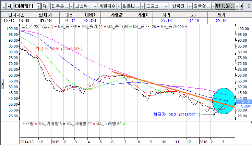Switch to the WTI,원 tab

225,6
